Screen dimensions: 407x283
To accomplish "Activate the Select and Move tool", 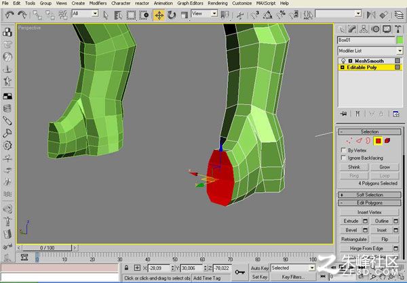I will tap(159, 16).
